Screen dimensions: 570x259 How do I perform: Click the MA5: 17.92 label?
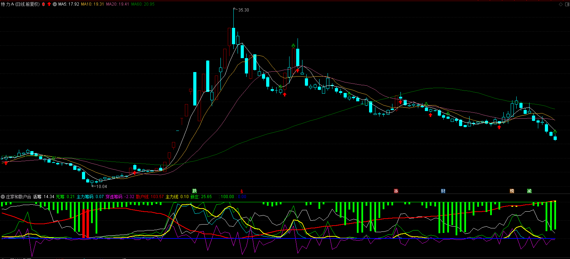click(69, 4)
